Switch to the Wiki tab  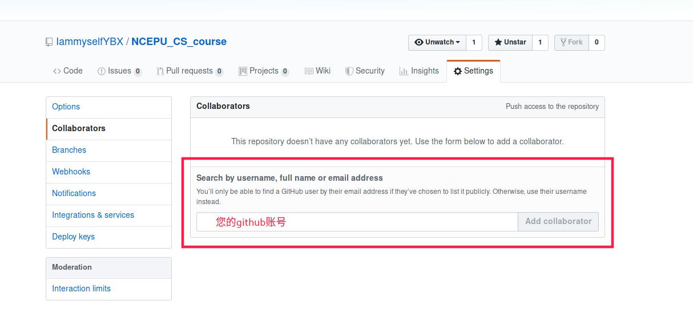coord(317,71)
